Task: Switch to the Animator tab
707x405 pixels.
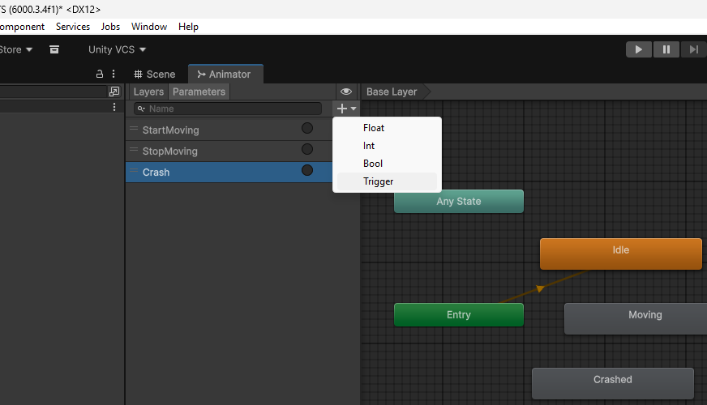Action: [224, 75]
